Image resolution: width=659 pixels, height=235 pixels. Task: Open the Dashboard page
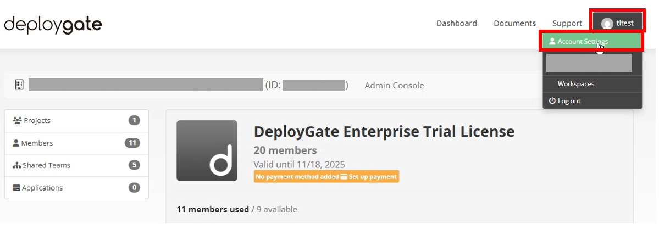[x=456, y=24]
